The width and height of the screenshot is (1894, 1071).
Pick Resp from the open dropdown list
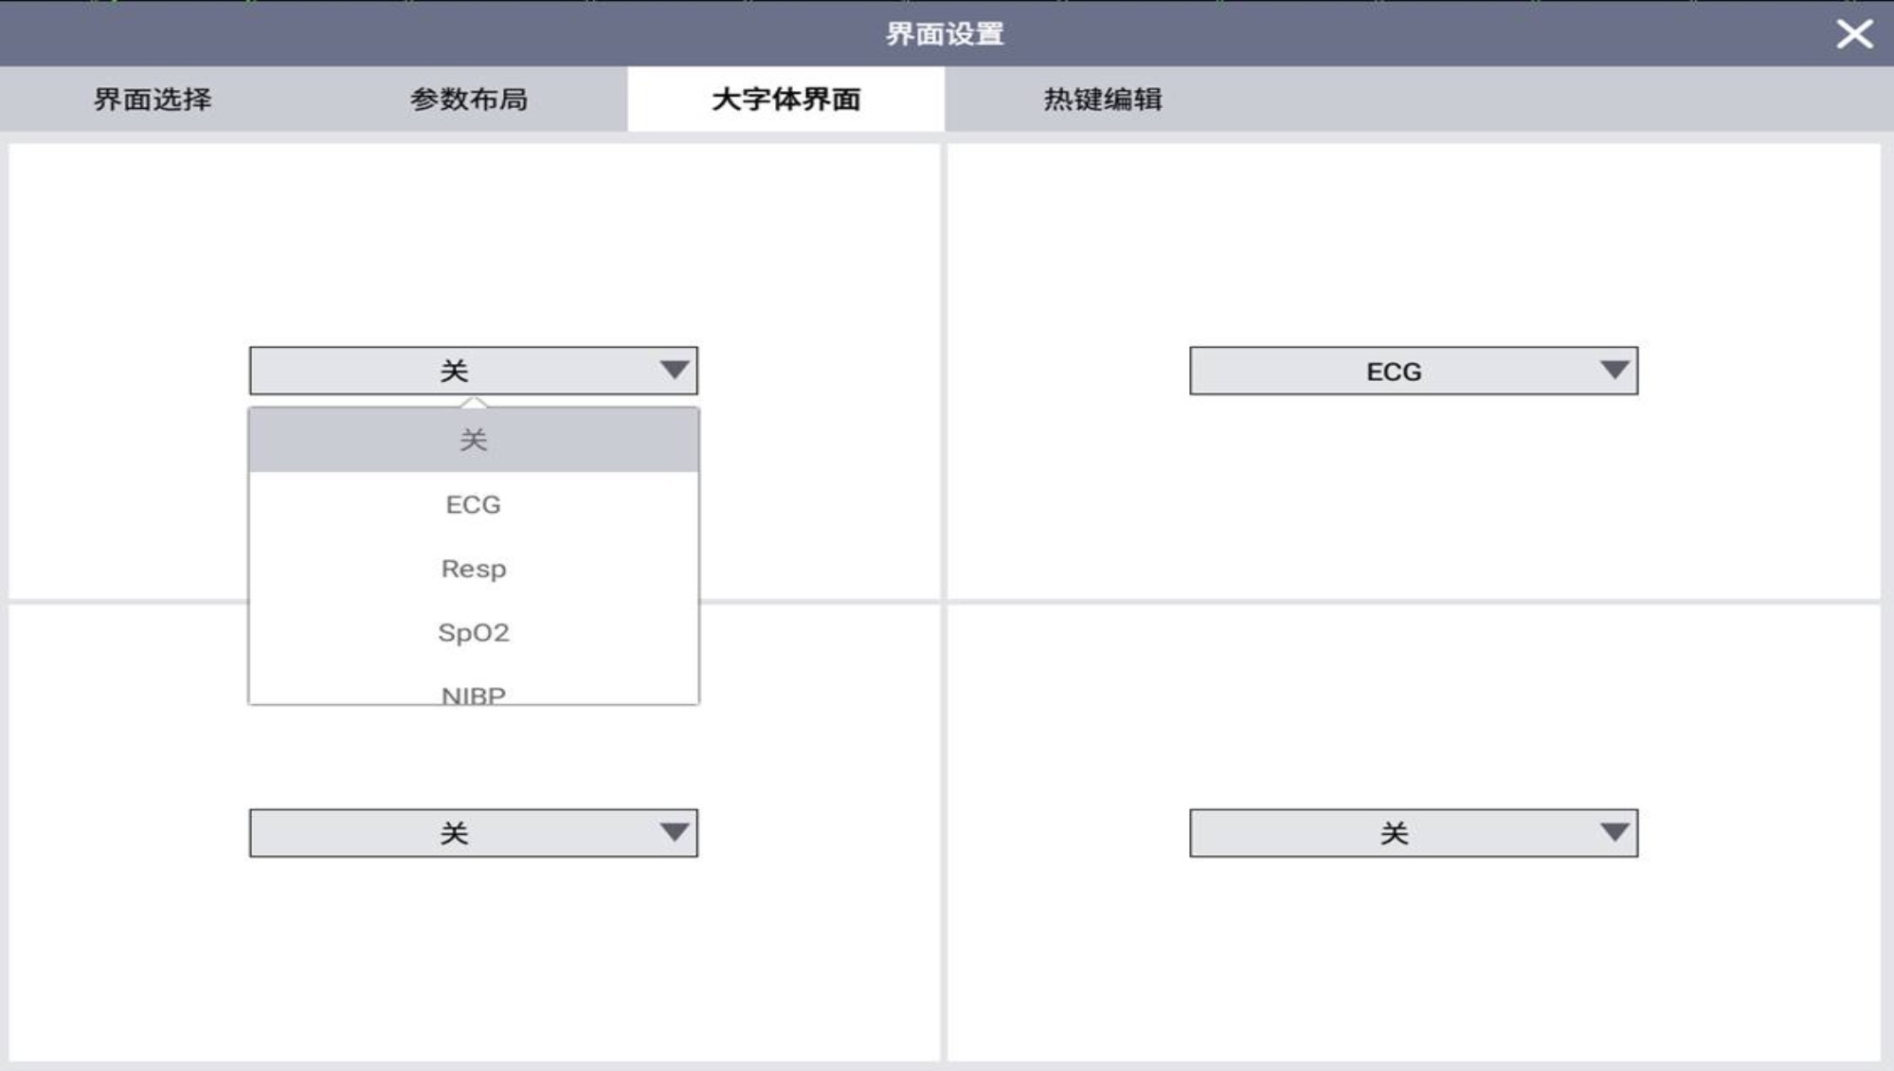pos(473,569)
